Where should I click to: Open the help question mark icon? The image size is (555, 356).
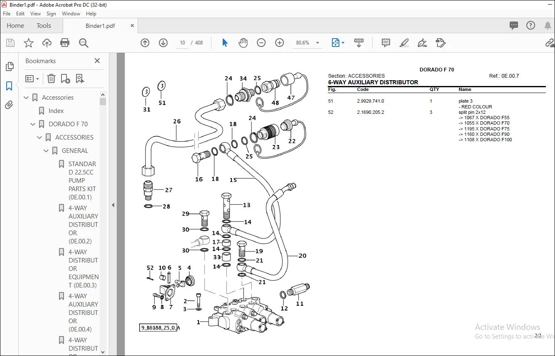point(530,26)
